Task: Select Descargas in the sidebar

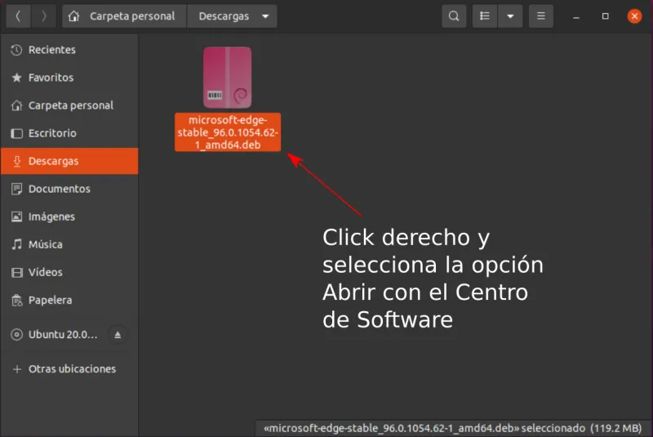Action: (x=69, y=161)
